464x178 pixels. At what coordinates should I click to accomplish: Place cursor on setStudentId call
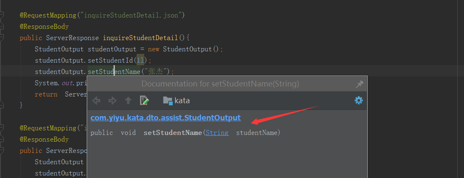click(x=110, y=61)
